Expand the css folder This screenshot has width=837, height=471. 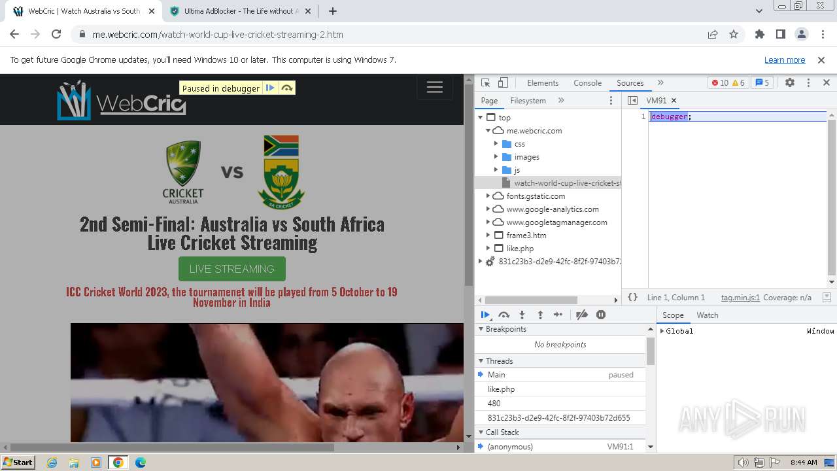[496, 144]
